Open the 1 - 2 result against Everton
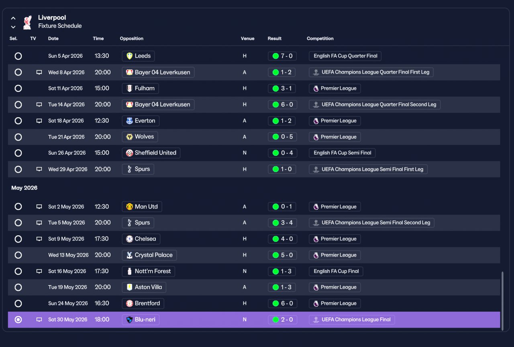Screen dimensions: 514x347 click(282, 120)
